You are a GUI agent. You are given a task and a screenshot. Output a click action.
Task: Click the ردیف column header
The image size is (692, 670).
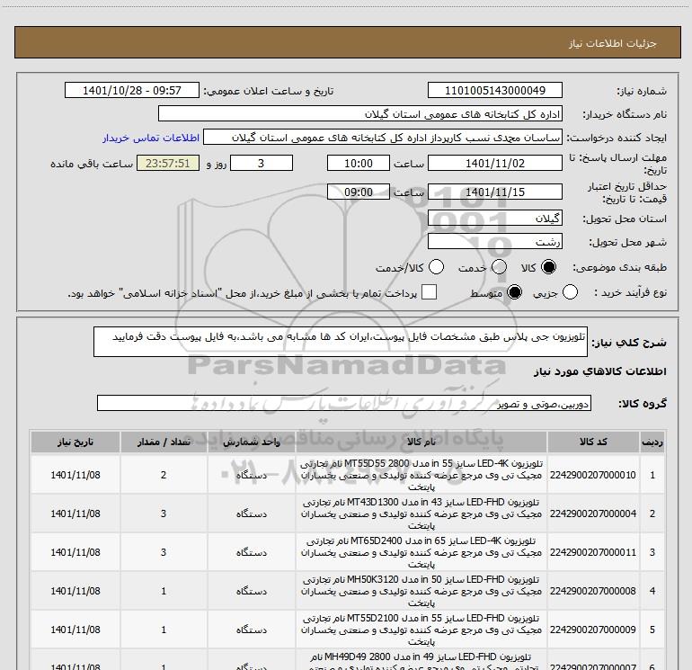(652, 442)
